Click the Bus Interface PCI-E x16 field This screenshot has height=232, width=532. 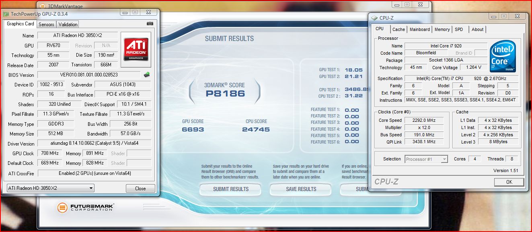(x=123, y=94)
